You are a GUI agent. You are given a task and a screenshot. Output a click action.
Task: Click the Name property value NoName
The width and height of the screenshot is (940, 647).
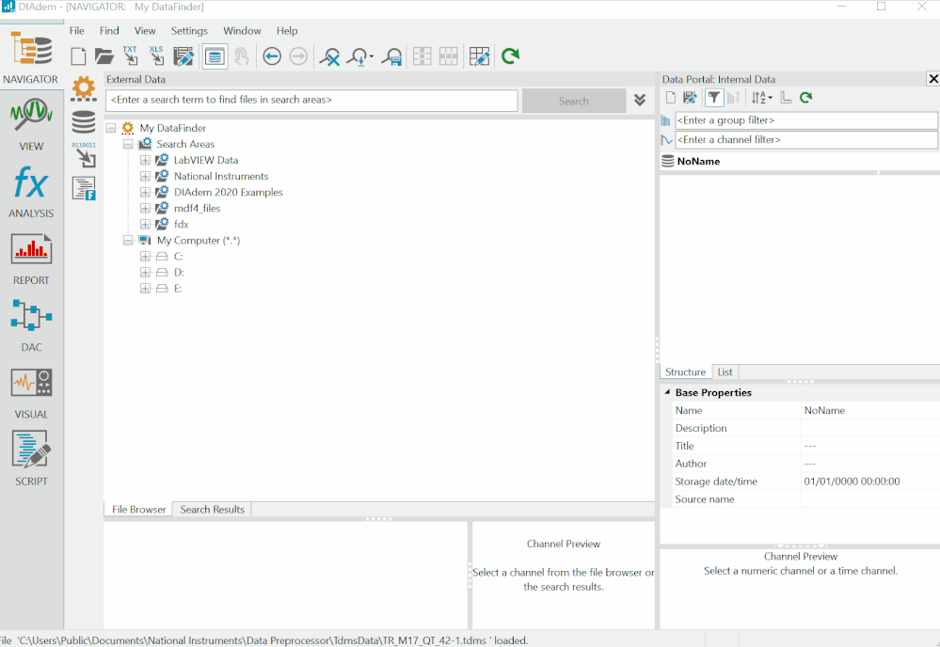point(824,410)
